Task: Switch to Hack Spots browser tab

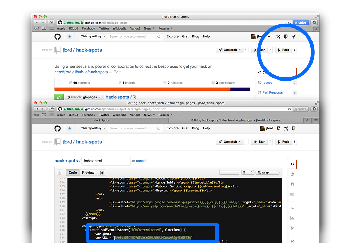Action: pyautogui.click(x=101, y=120)
